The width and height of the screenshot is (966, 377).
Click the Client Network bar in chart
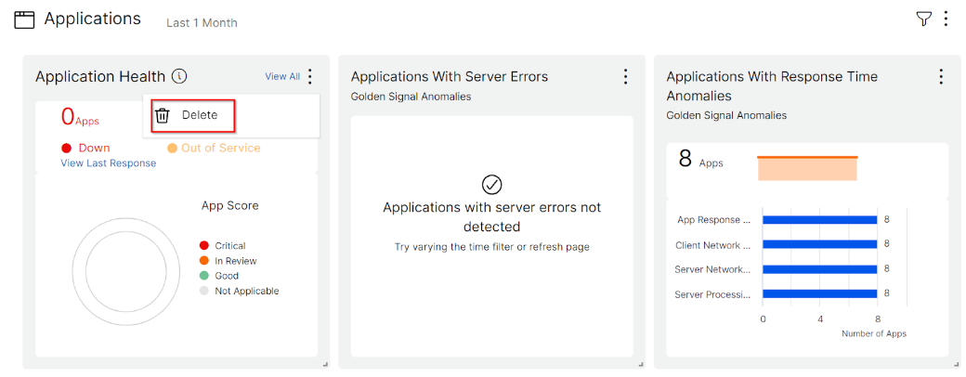pos(820,244)
